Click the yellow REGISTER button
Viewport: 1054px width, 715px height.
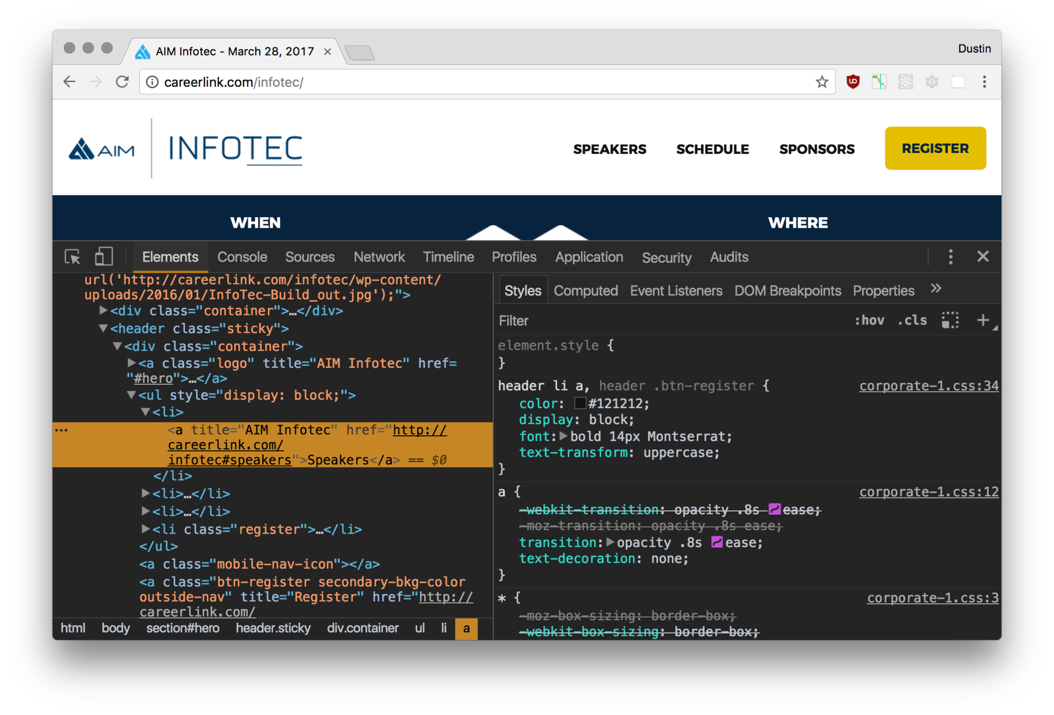tap(935, 148)
